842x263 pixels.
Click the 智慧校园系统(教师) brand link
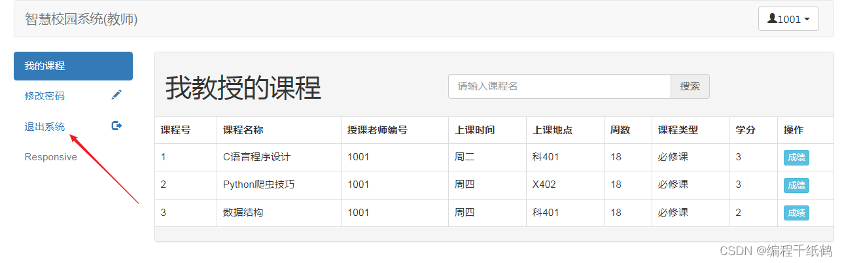(81, 19)
